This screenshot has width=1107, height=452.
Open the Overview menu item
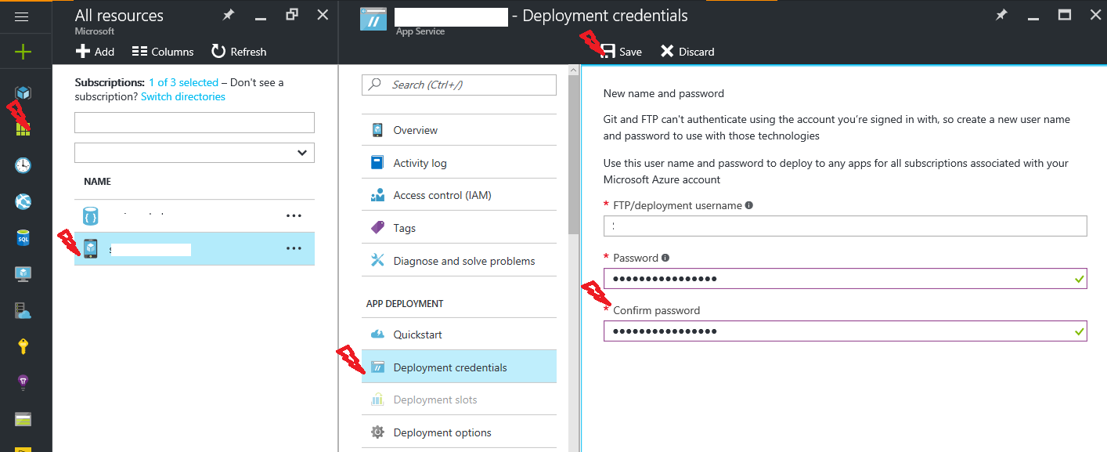click(459, 130)
